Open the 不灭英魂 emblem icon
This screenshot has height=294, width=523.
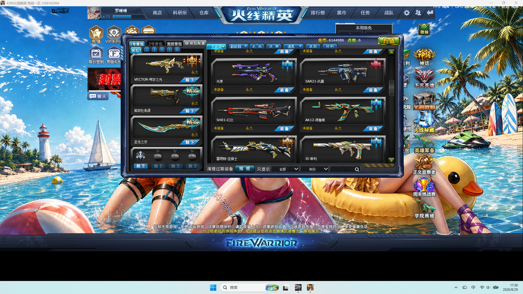pos(424,79)
